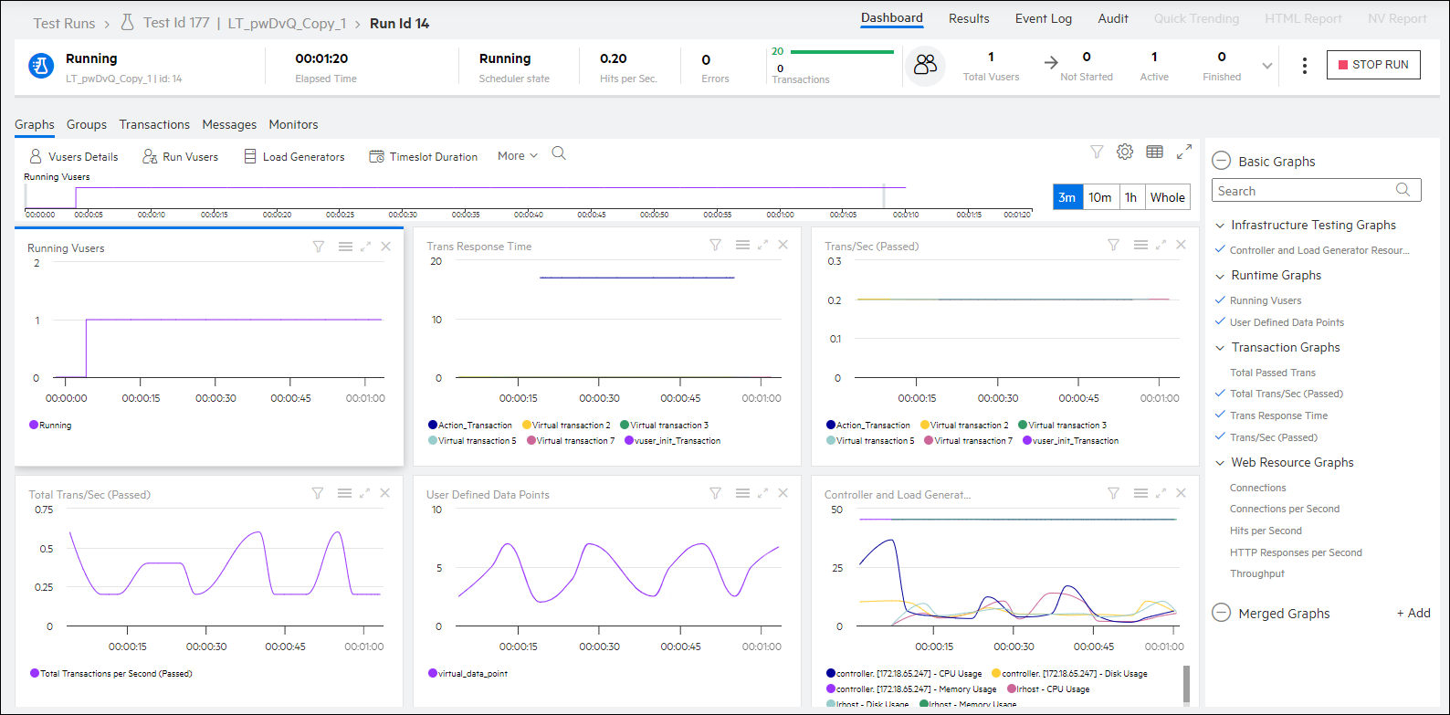
Task: Open the User Defined Data Points graph menu
Action: 742,493
